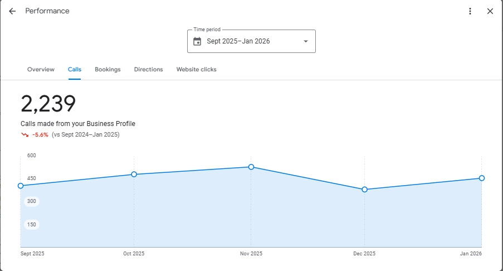Click the 300 y-axis label pill
Viewport: 503px width, 271px height.
click(32, 201)
